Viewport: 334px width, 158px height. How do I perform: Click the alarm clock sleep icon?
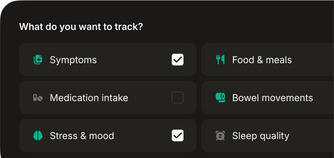220,135
